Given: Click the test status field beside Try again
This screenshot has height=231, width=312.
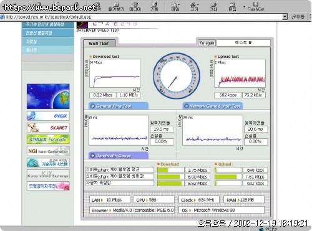Looking at the screenshot, I should pos(243,43).
